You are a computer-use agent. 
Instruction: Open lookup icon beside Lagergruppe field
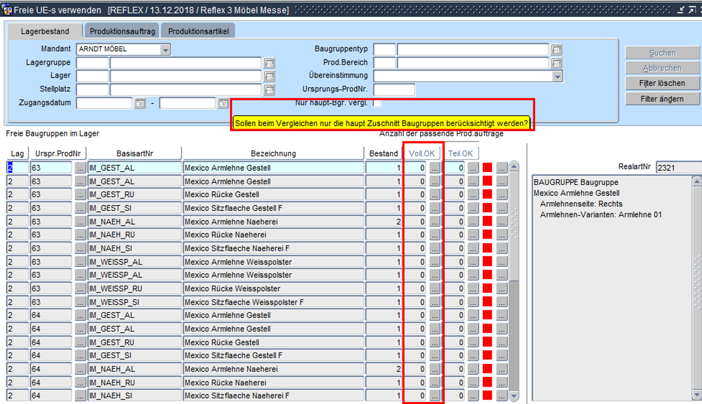(x=269, y=63)
